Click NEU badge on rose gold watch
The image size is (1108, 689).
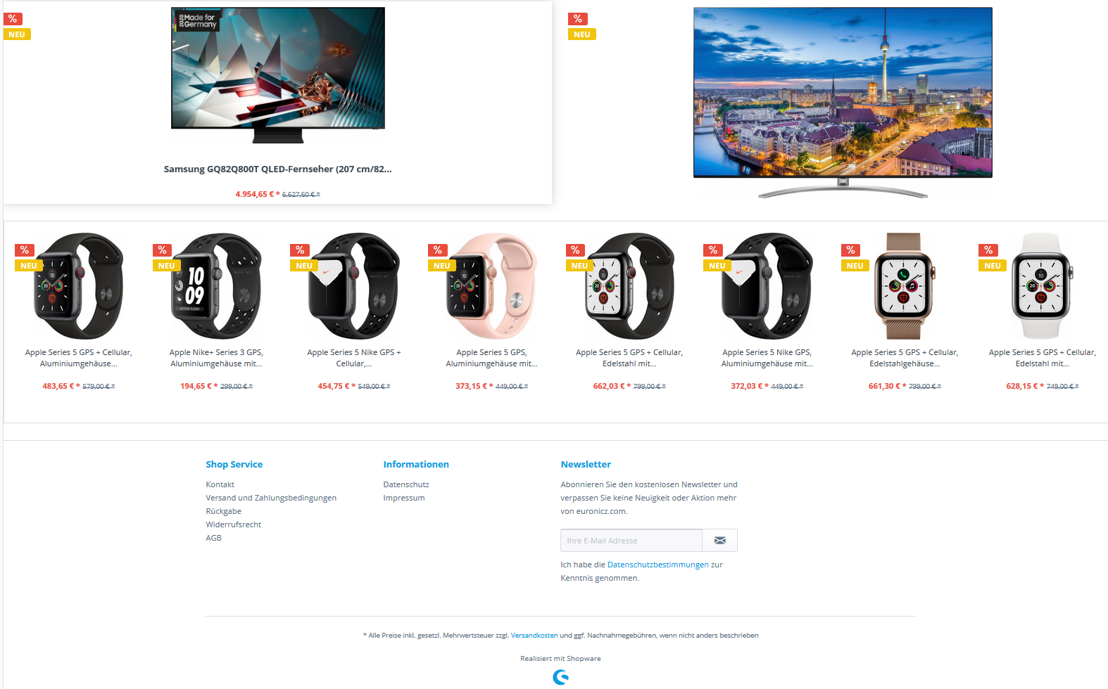coord(441,266)
